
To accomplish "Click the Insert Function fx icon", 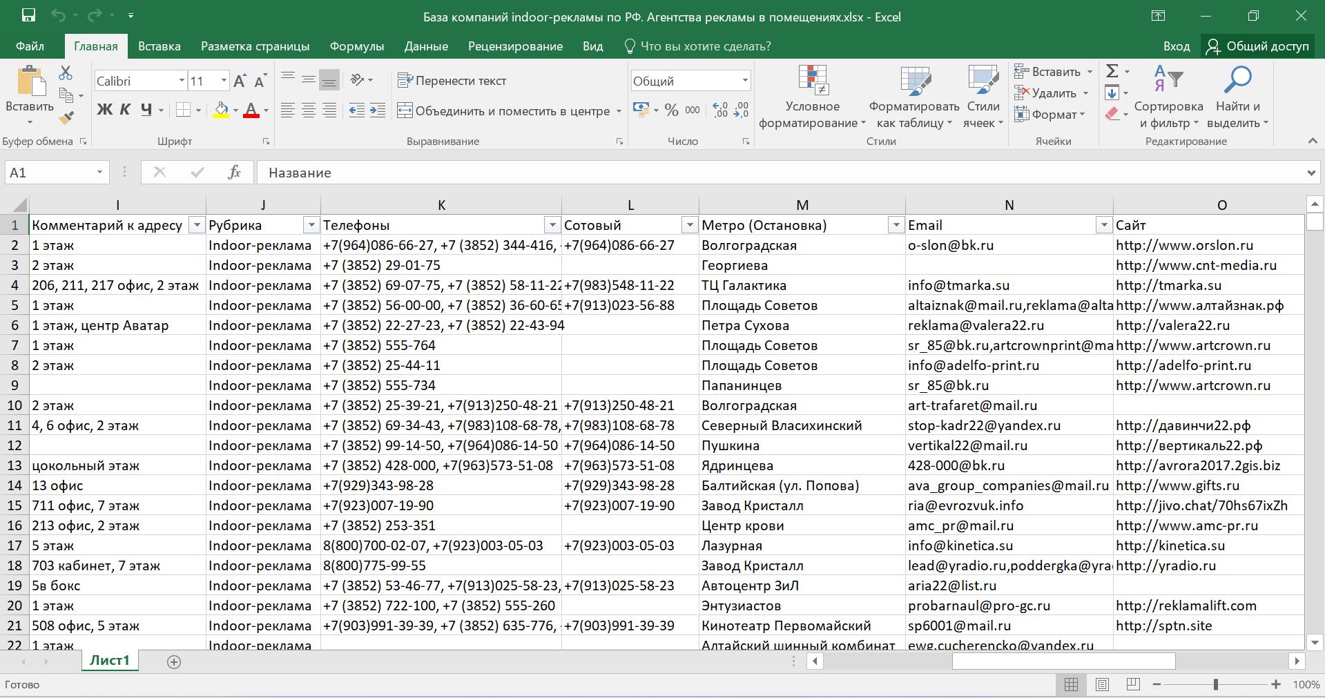I will tap(234, 173).
